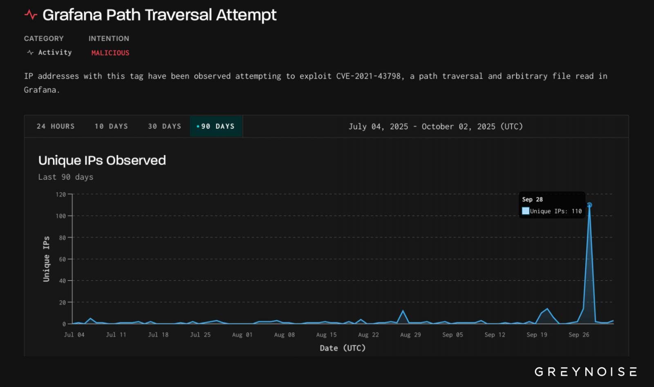Select the active 90 DAYS tab
Viewport: 654px width, 387px height.
click(216, 127)
